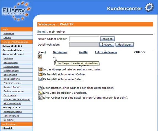Focus the Neuen Ordner anlegen text field
The height and width of the screenshot is (131, 158).
pos(84,39)
